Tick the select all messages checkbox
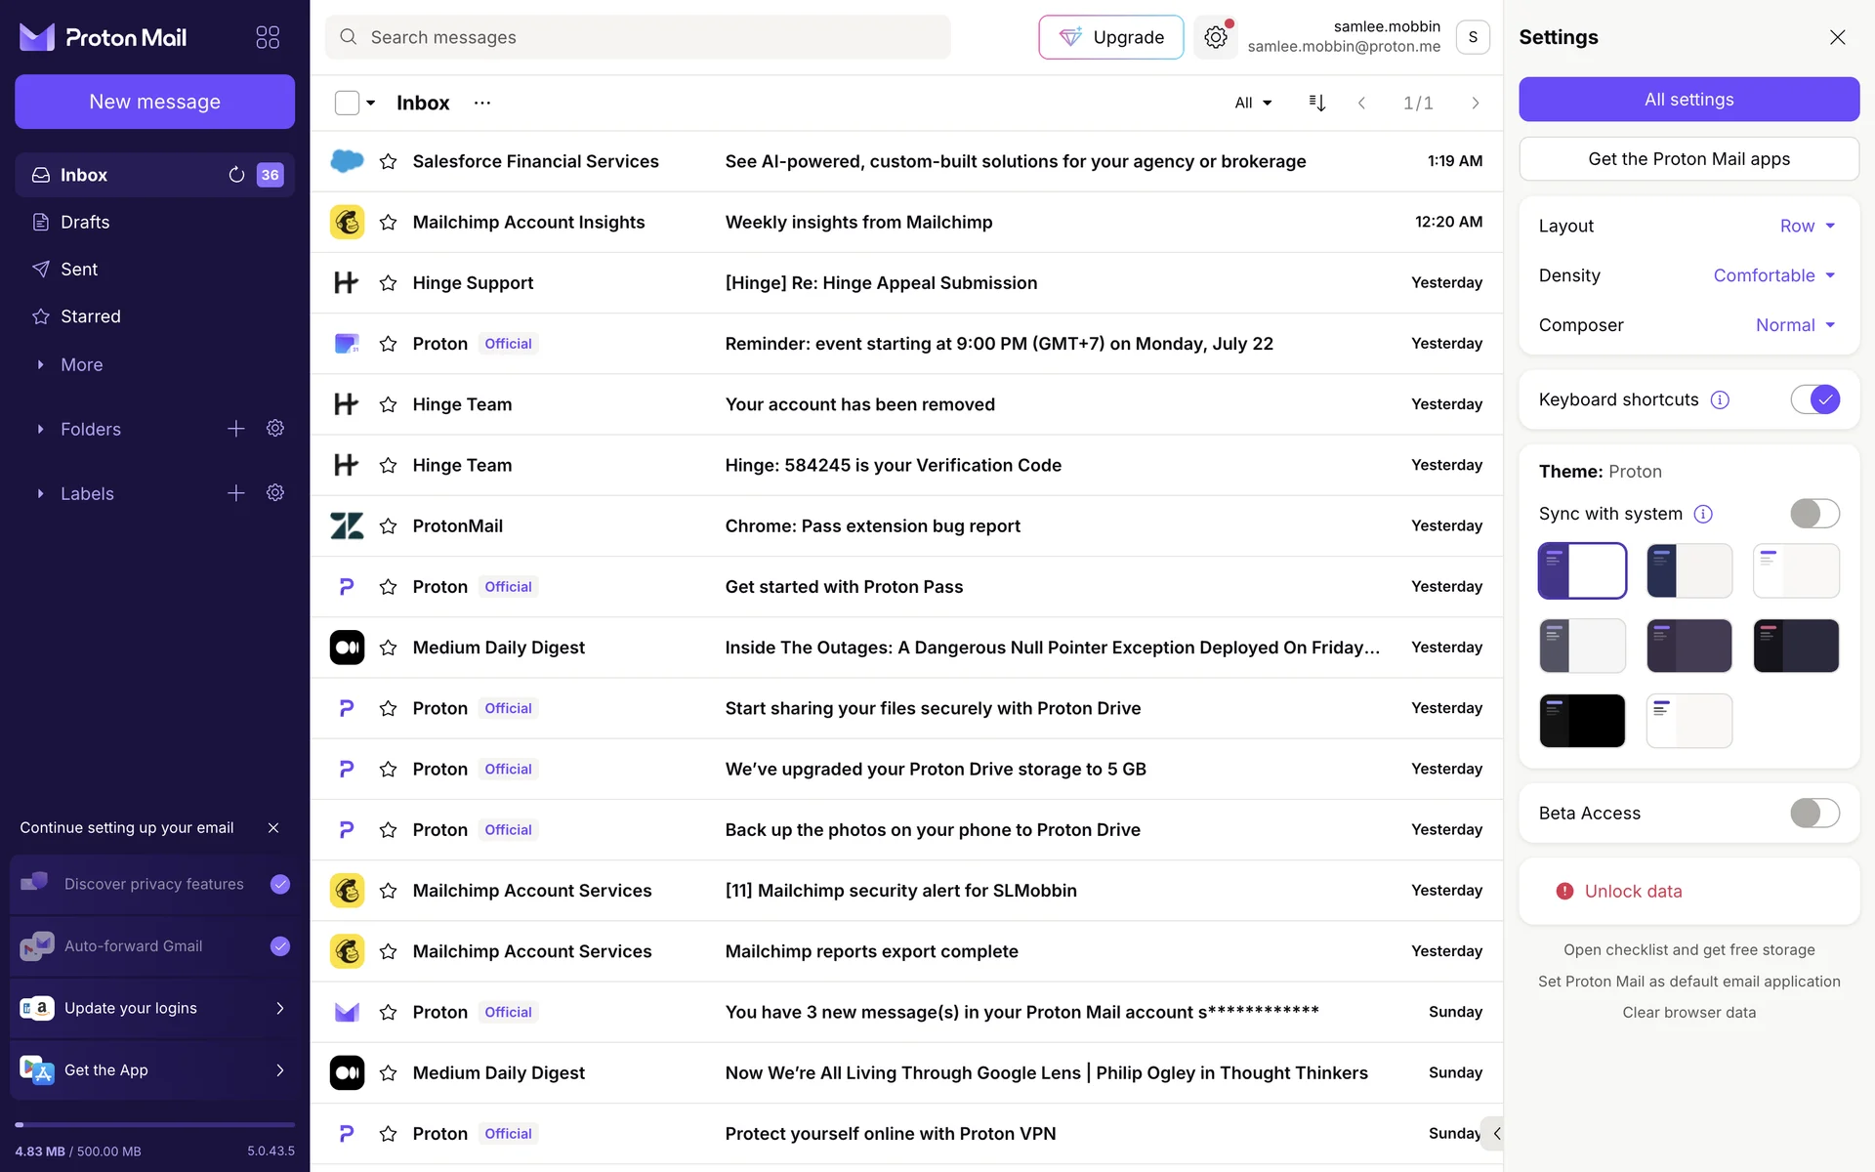This screenshot has width=1875, height=1172. pos(347,103)
